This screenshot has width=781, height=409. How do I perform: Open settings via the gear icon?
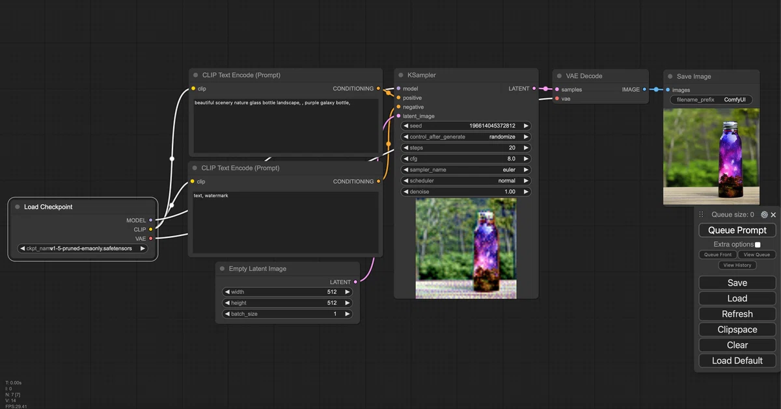point(764,215)
